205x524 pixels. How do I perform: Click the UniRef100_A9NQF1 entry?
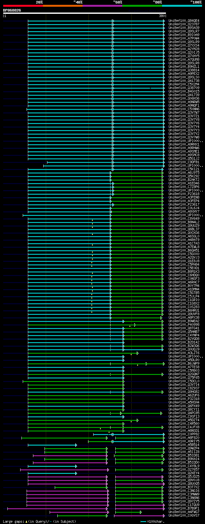tap(184, 106)
